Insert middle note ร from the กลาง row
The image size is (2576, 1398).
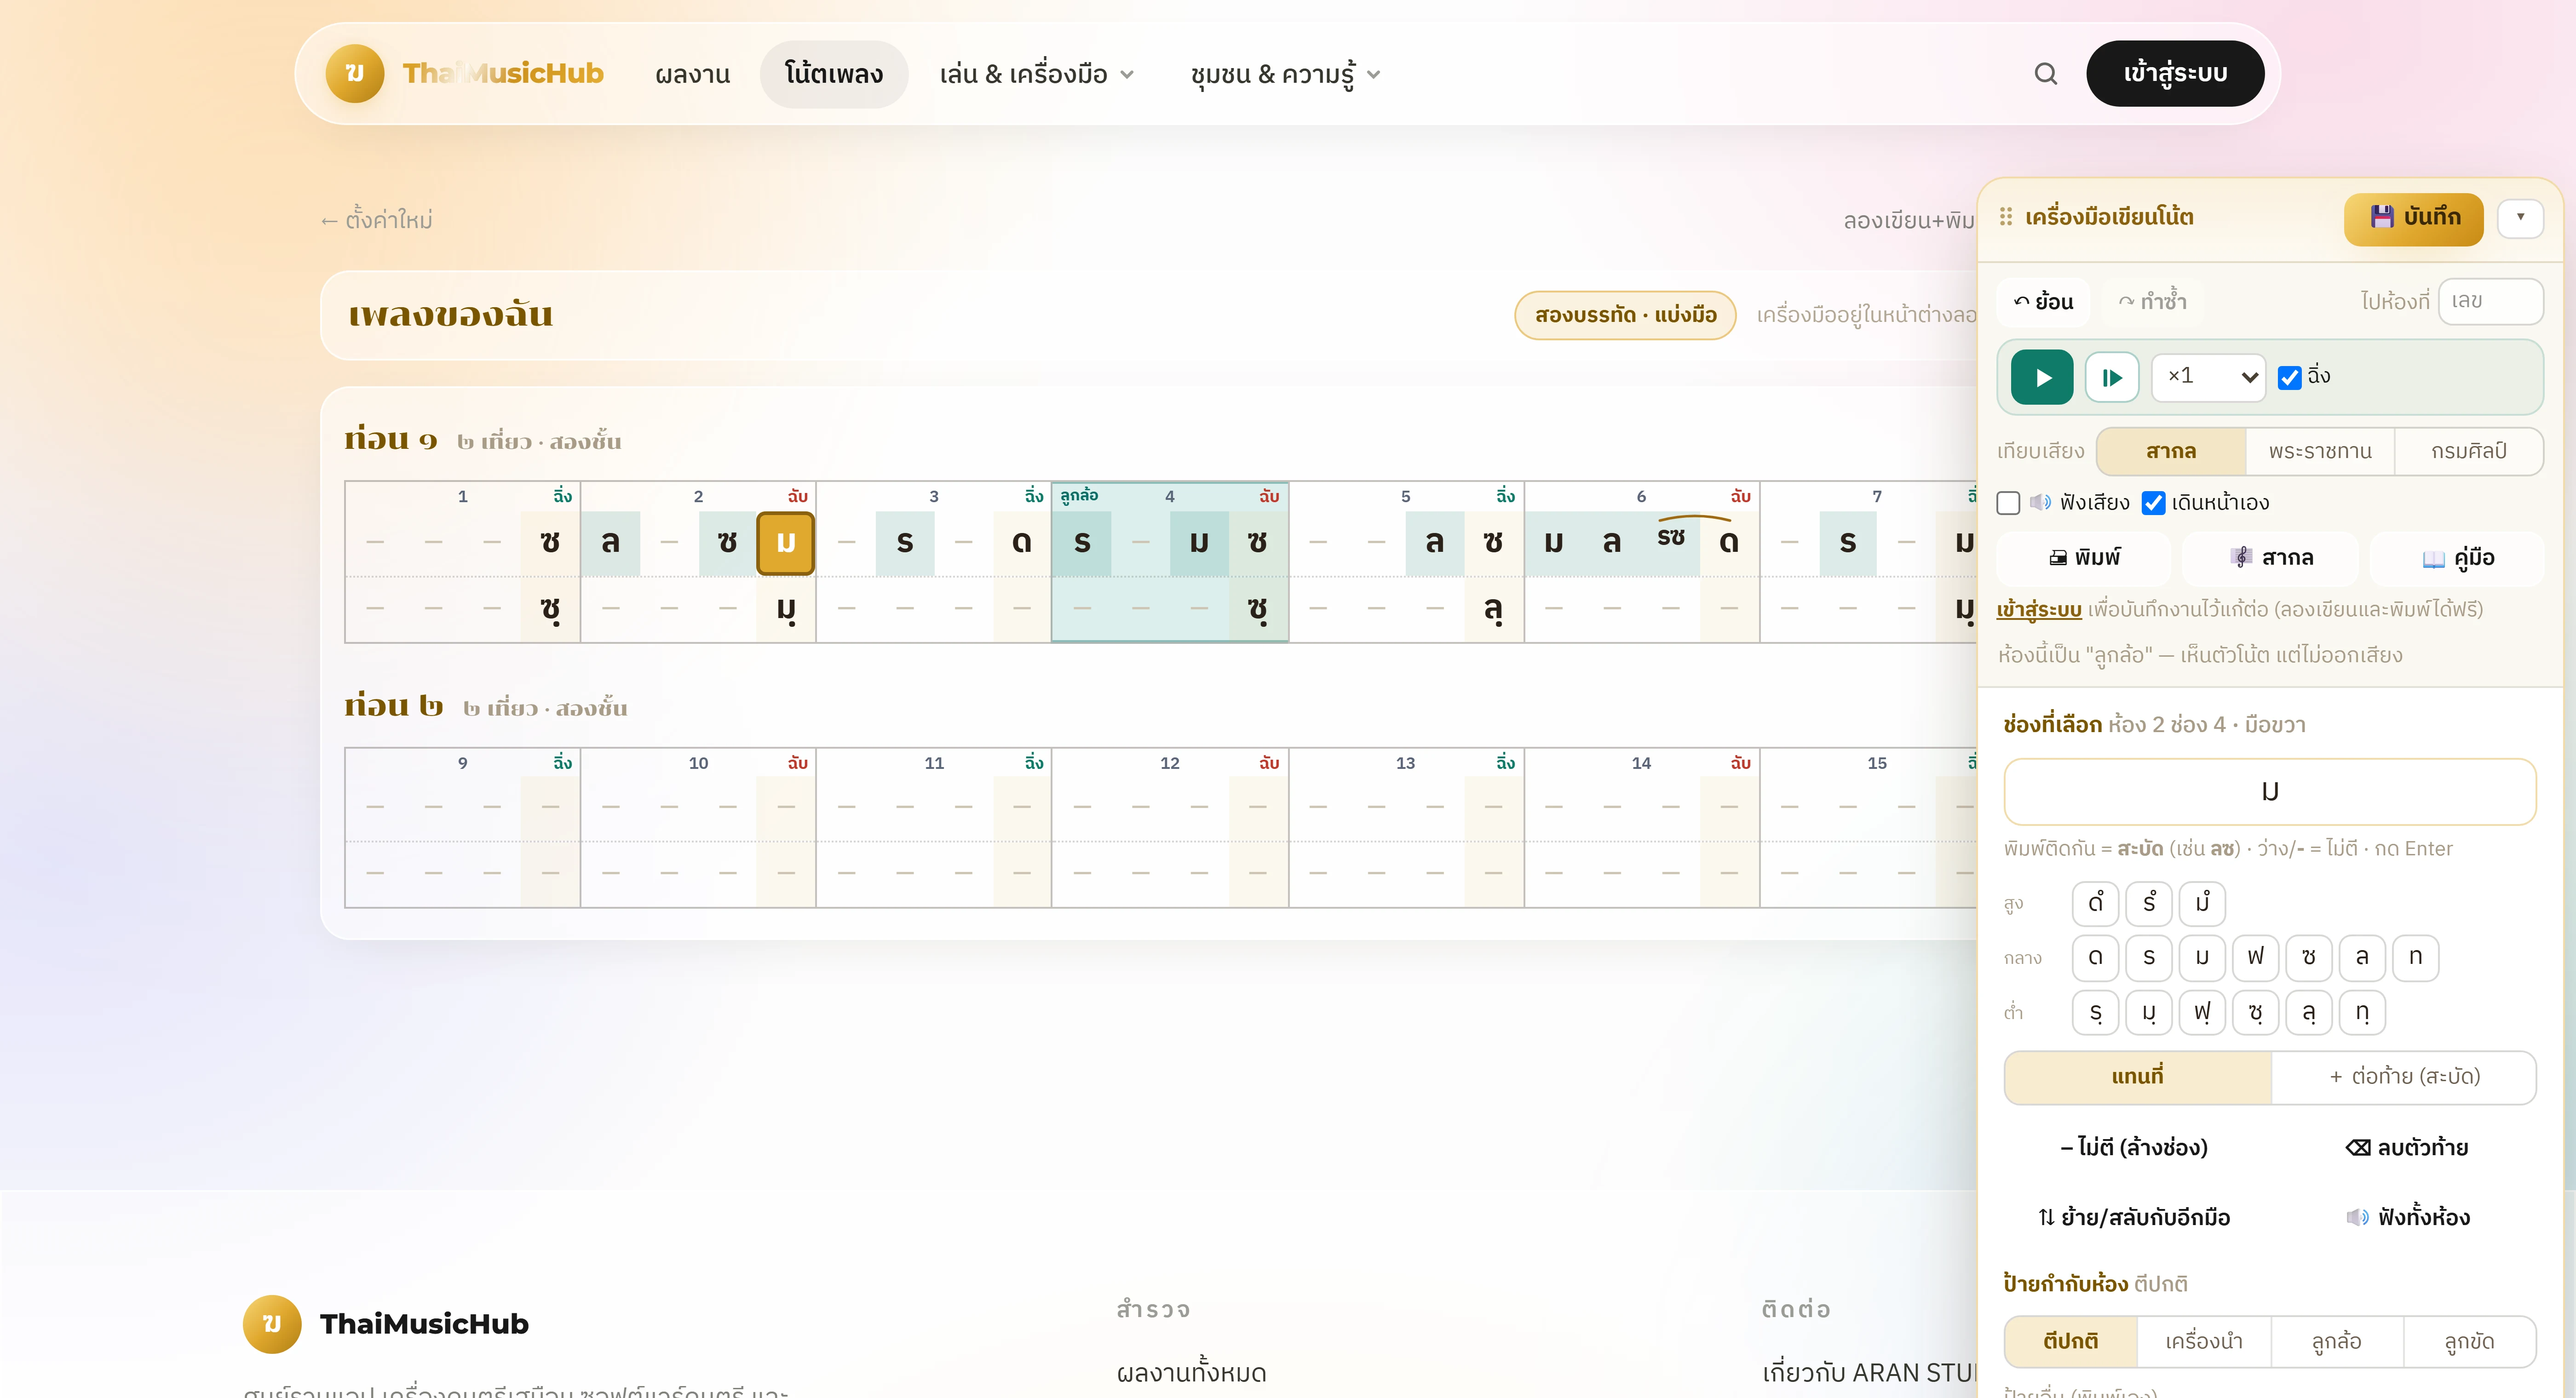[2148, 957]
